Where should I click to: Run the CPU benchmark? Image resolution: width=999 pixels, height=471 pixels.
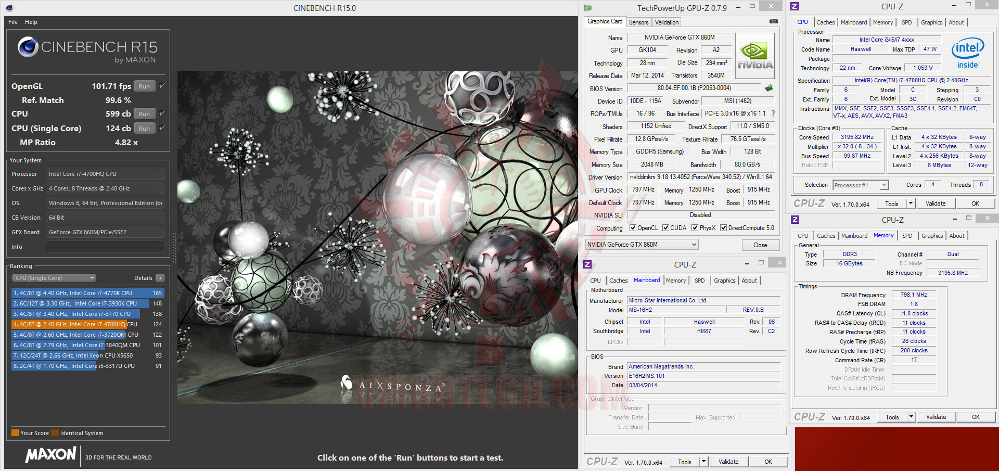tap(145, 114)
